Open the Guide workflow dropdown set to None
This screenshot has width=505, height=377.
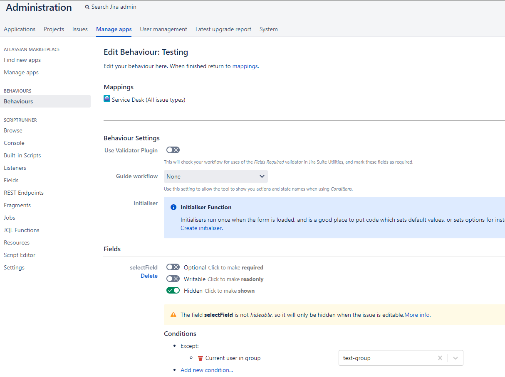click(x=215, y=176)
